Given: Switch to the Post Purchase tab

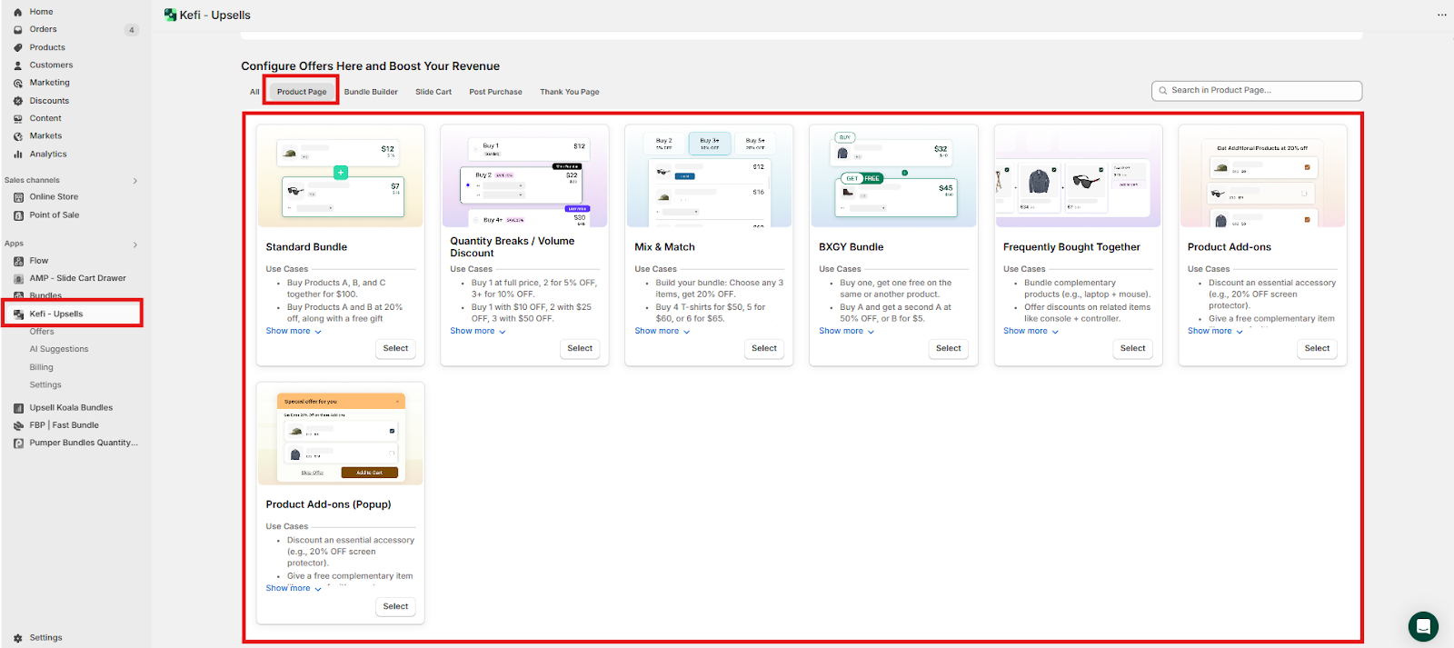Looking at the screenshot, I should (x=495, y=92).
